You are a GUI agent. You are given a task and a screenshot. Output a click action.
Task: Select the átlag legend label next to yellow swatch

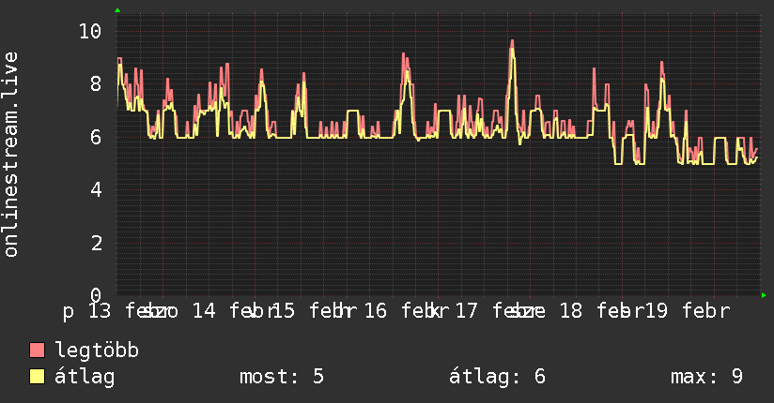point(85,377)
